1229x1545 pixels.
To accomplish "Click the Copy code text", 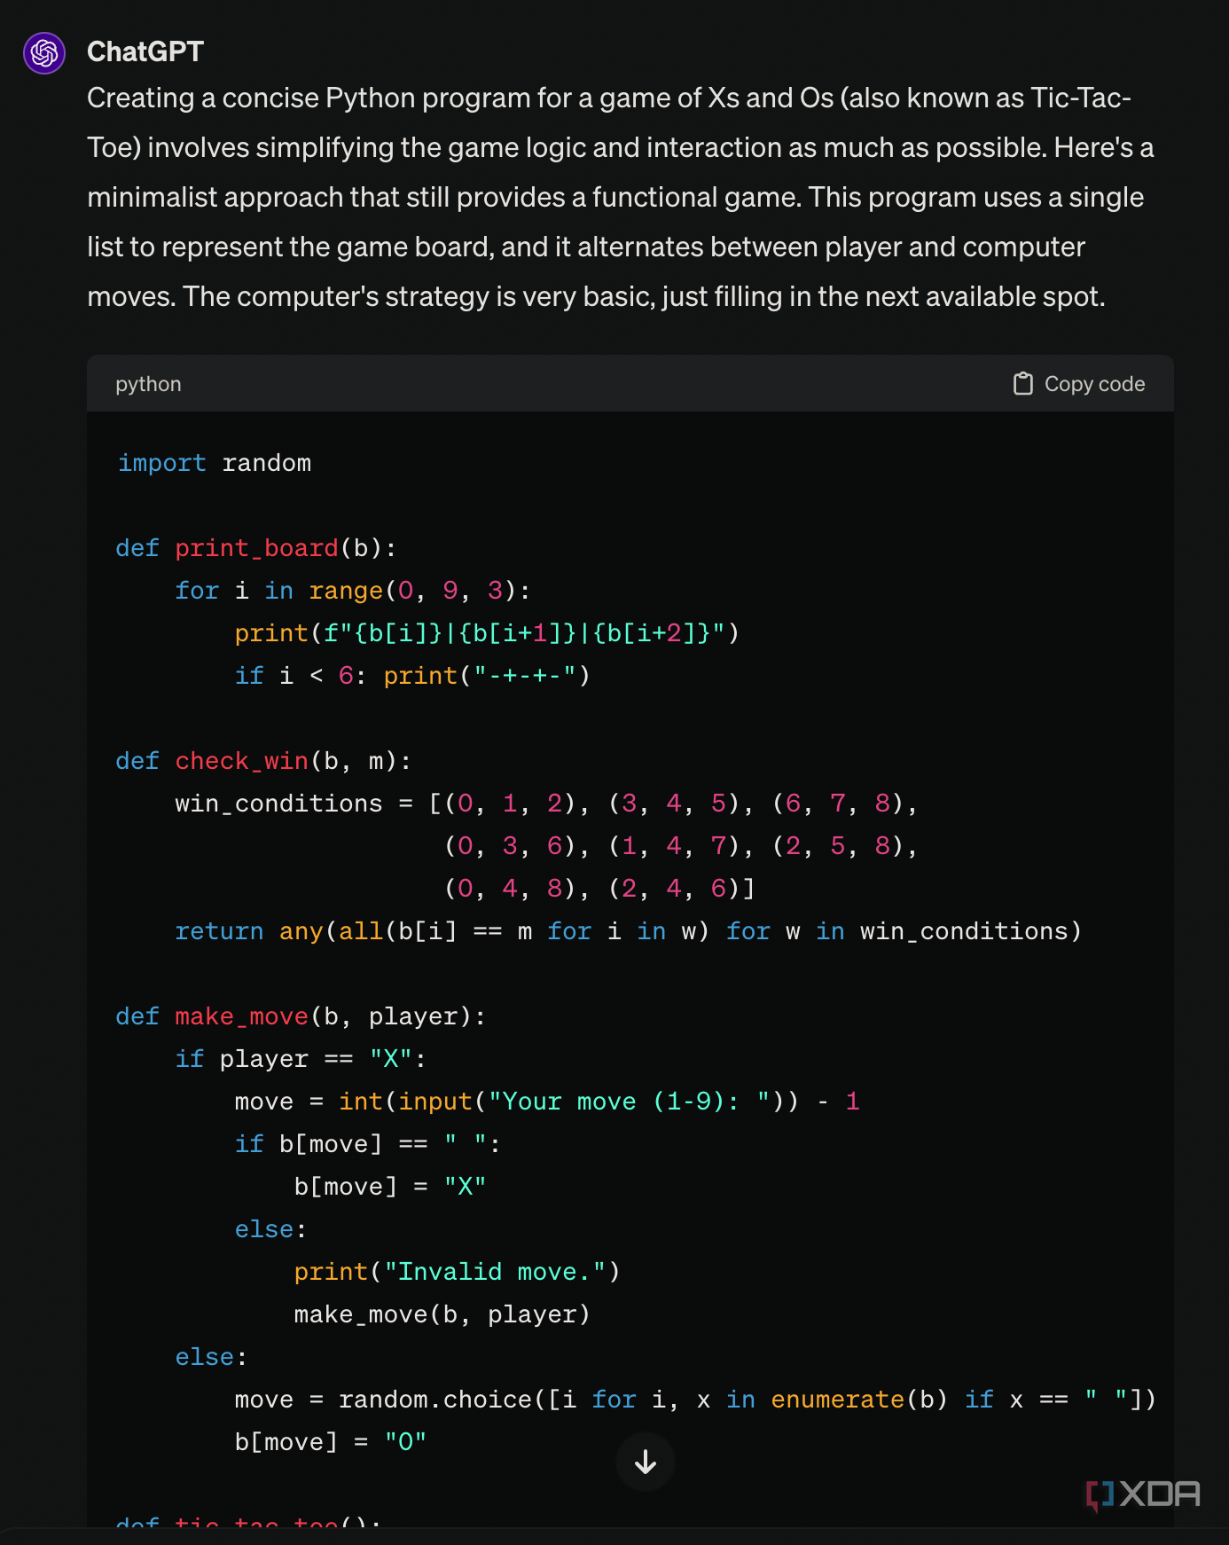I will pyautogui.click(x=1094, y=384).
